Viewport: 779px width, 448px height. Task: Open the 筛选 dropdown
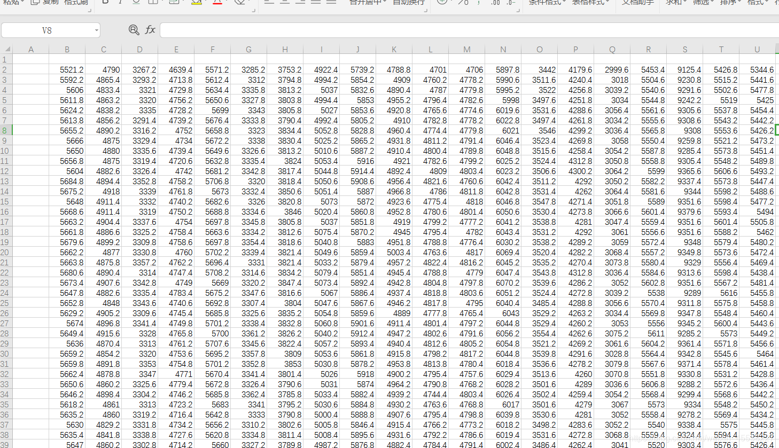point(703,3)
